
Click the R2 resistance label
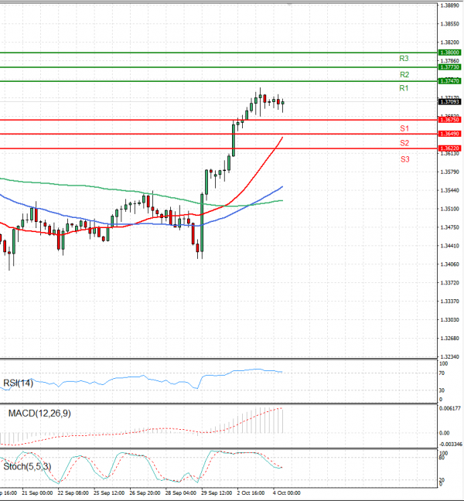point(404,74)
